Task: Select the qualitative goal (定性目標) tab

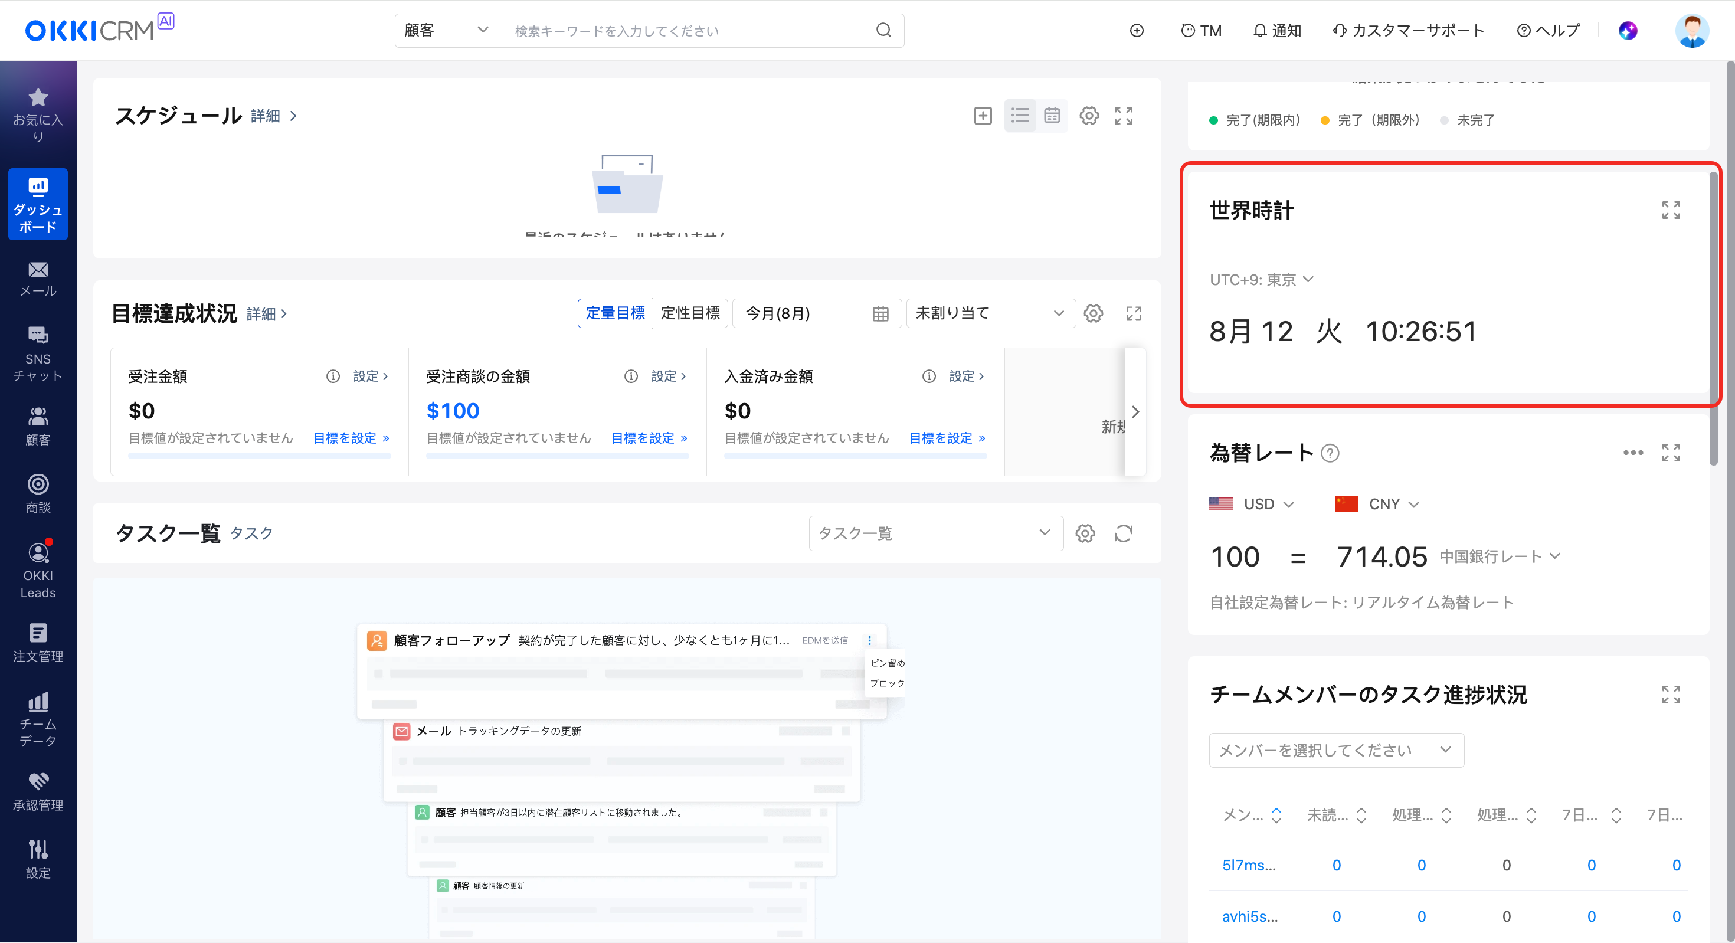Action: pyautogui.click(x=690, y=313)
